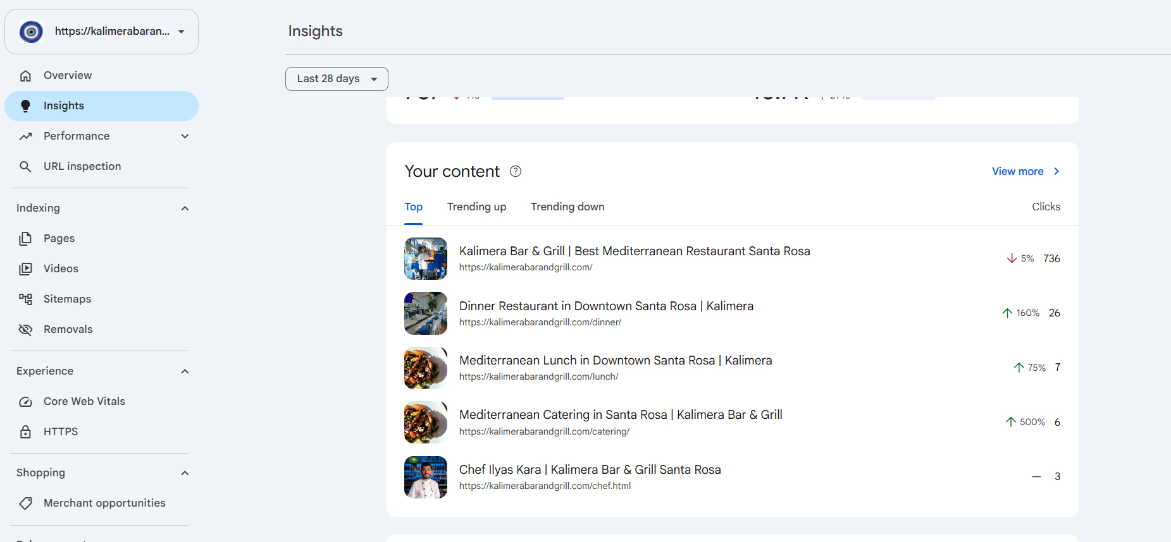Click the Pages documents icon
The width and height of the screenshot is (1171, 542).
pos(25,239)
